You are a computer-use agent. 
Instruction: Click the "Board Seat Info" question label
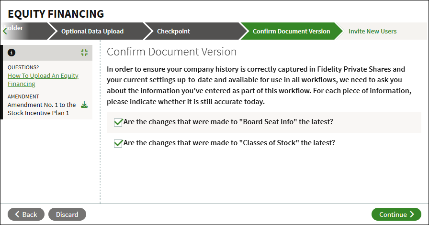tap(228, 122)
